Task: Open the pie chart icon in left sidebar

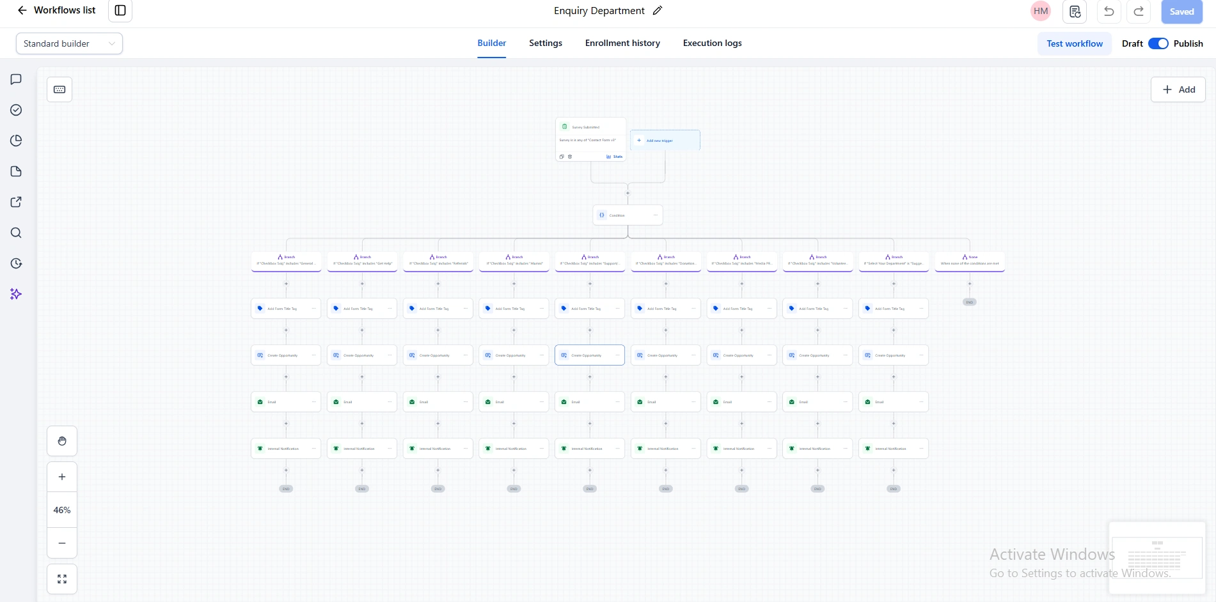Action: [x=16, y=141]
